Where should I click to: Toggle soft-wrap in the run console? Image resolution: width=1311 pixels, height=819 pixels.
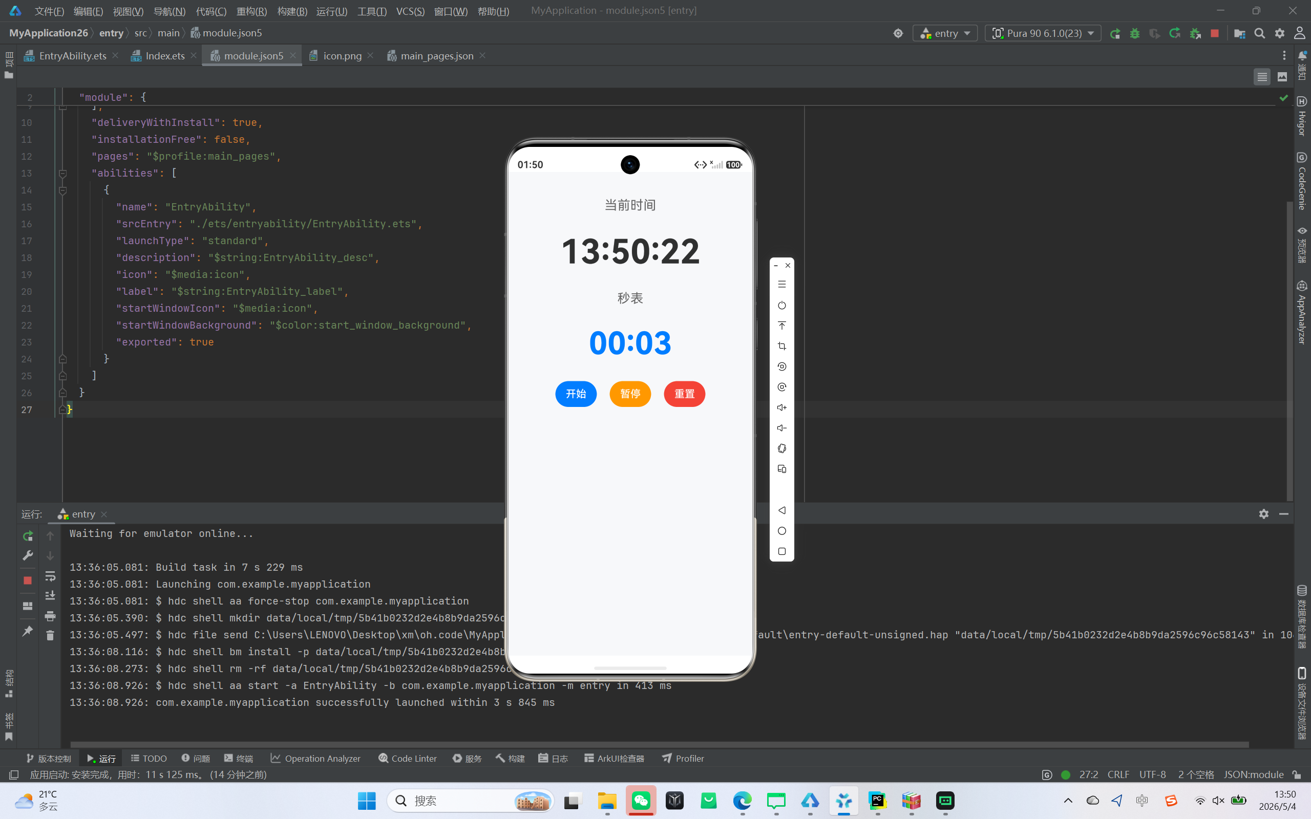50,576
